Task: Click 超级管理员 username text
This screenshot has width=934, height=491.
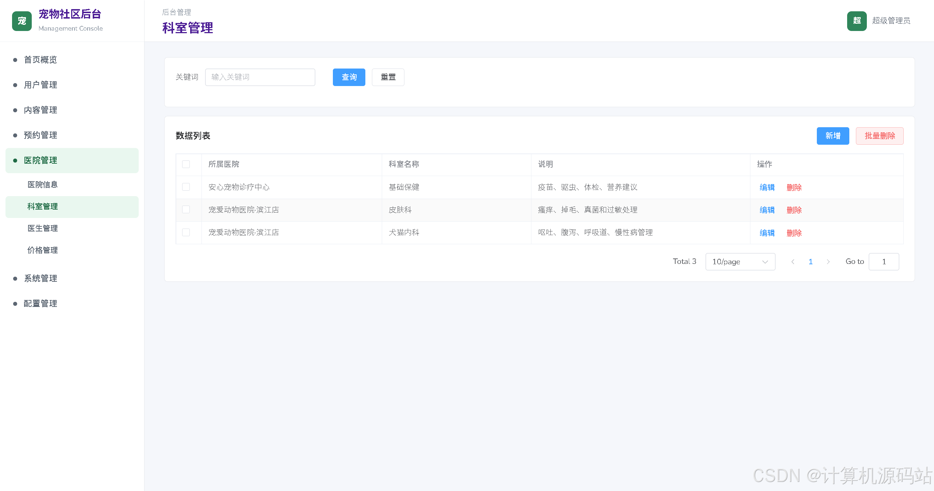Action: (891, 21)
